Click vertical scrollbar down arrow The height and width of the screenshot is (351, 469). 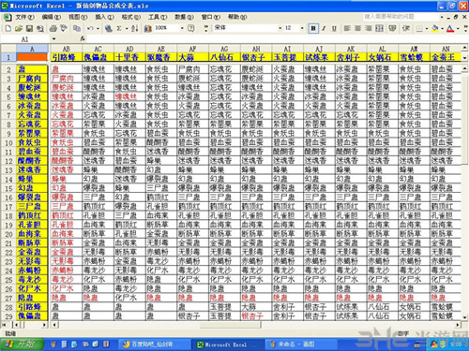(464, 317)
